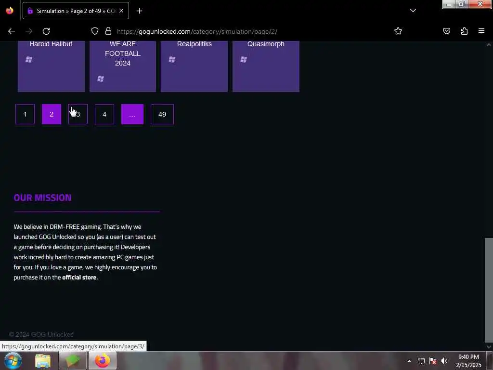Follow the official store link
The width and height of the screenshot is (493, 370).
79,277
